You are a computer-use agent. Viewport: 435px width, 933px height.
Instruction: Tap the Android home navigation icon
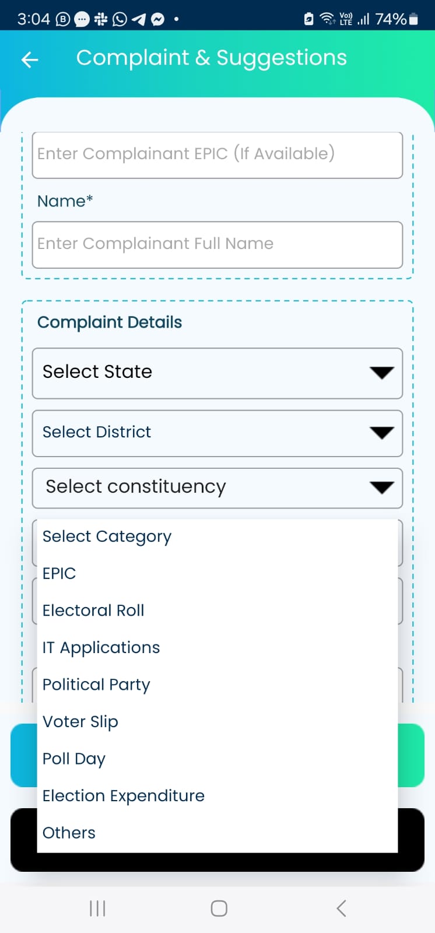point(219,908)
